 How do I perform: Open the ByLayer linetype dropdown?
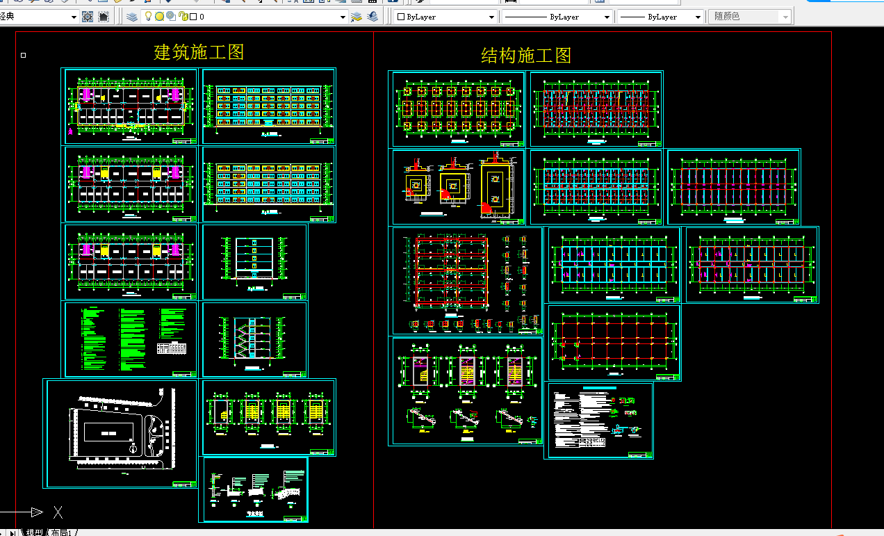click(557, 17)
